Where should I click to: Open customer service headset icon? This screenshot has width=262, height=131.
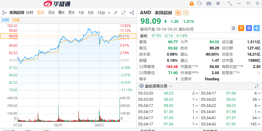199,3
